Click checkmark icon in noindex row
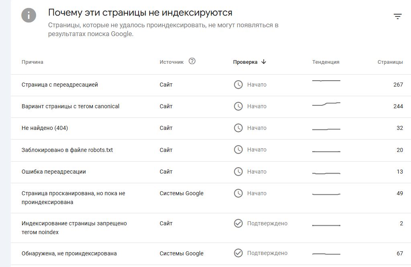The width and height of the screenshot is (411, 267). [x=238, y=223]
